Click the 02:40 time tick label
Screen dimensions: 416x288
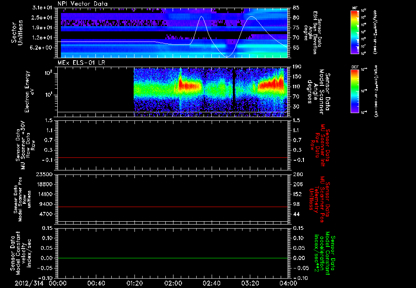211,283
